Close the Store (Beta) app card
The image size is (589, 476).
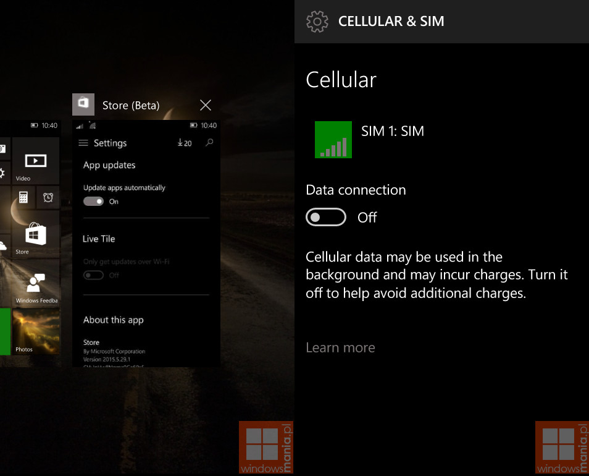click(x=206, y=105)
